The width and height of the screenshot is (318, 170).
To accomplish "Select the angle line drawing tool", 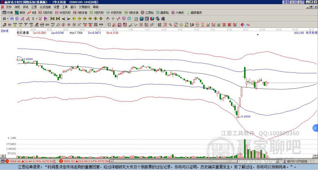I will 130,25.
